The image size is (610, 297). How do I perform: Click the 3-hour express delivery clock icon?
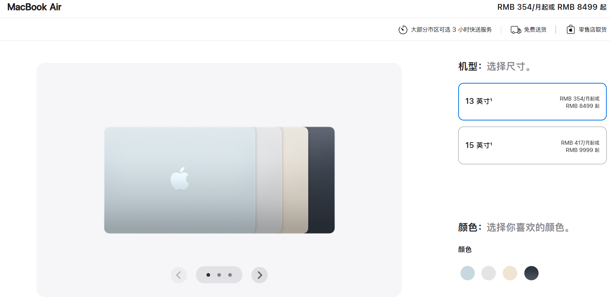403,30
